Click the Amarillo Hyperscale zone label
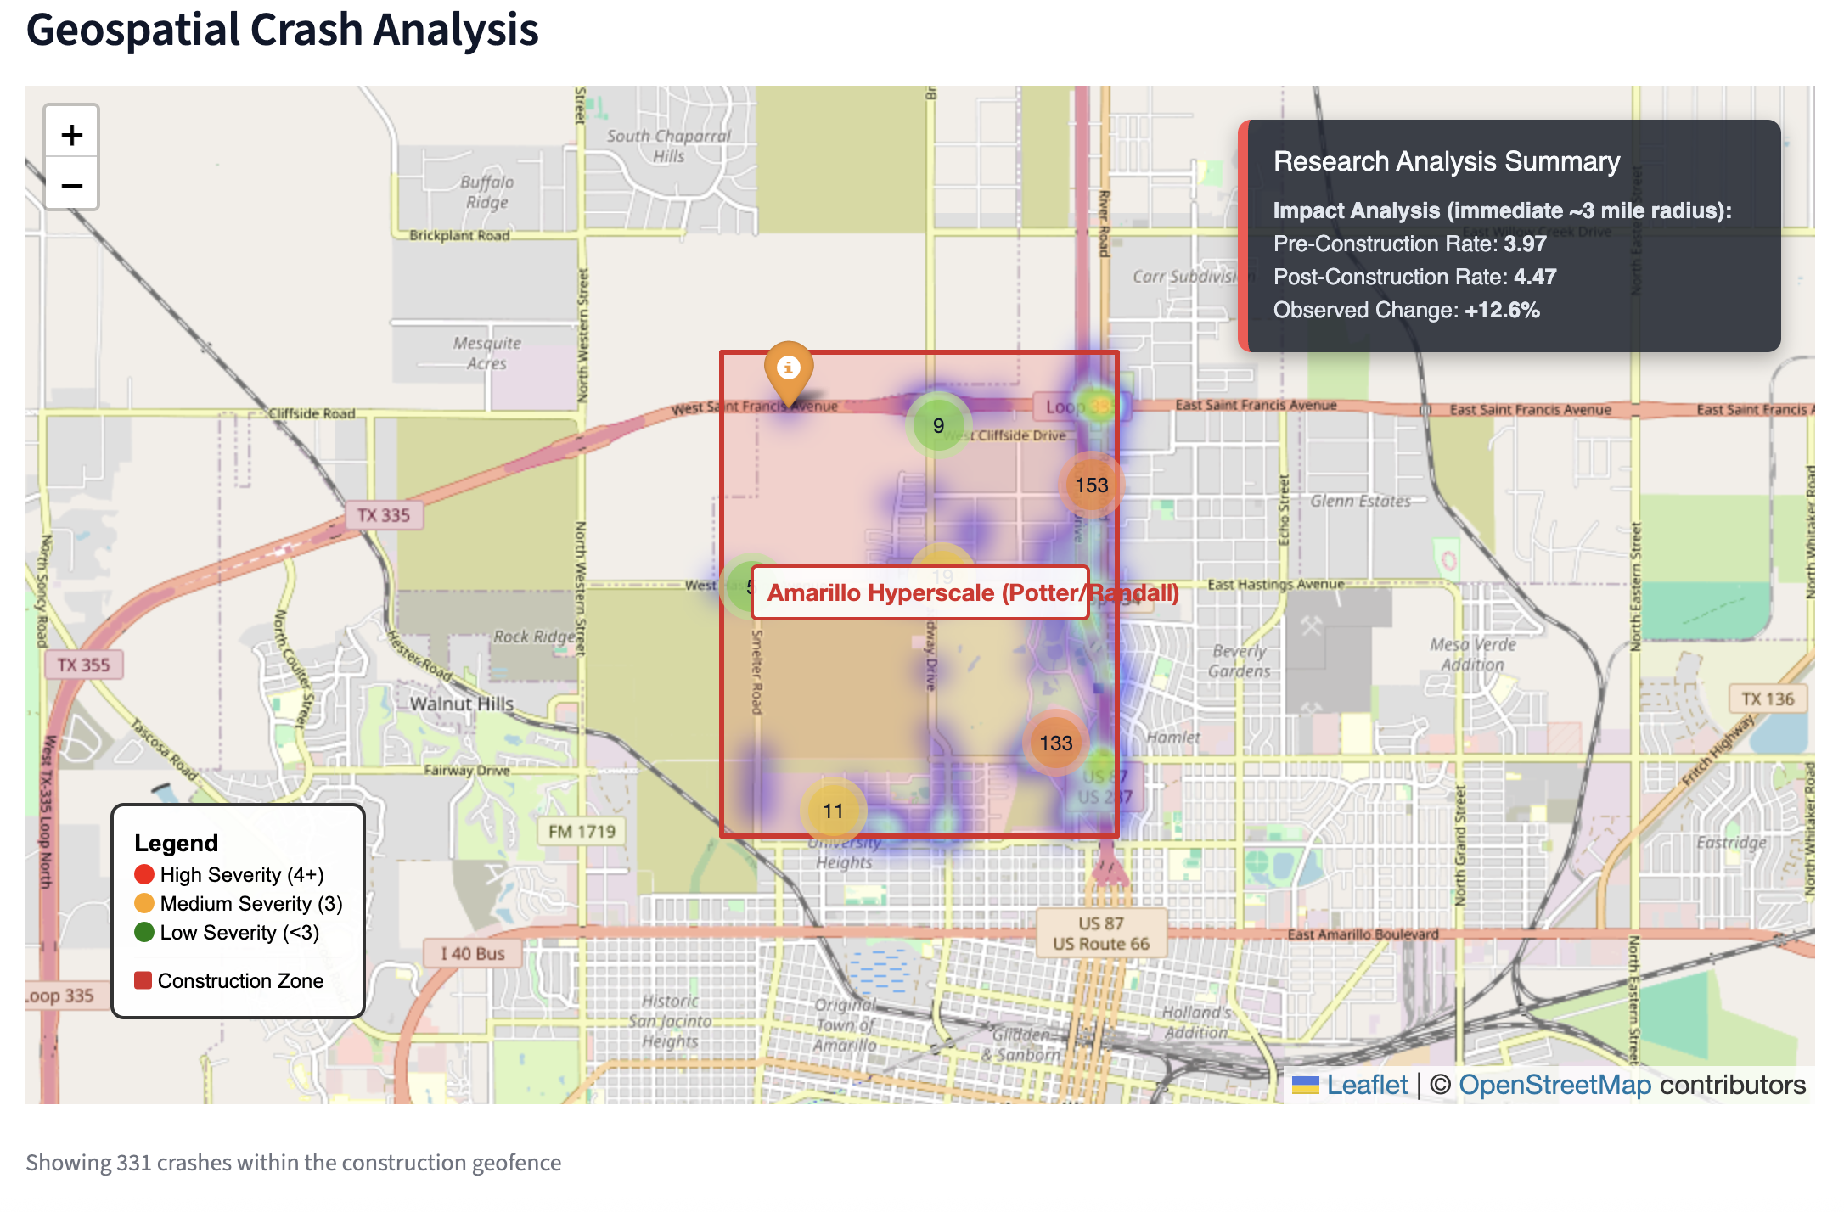 pos(919,592)
